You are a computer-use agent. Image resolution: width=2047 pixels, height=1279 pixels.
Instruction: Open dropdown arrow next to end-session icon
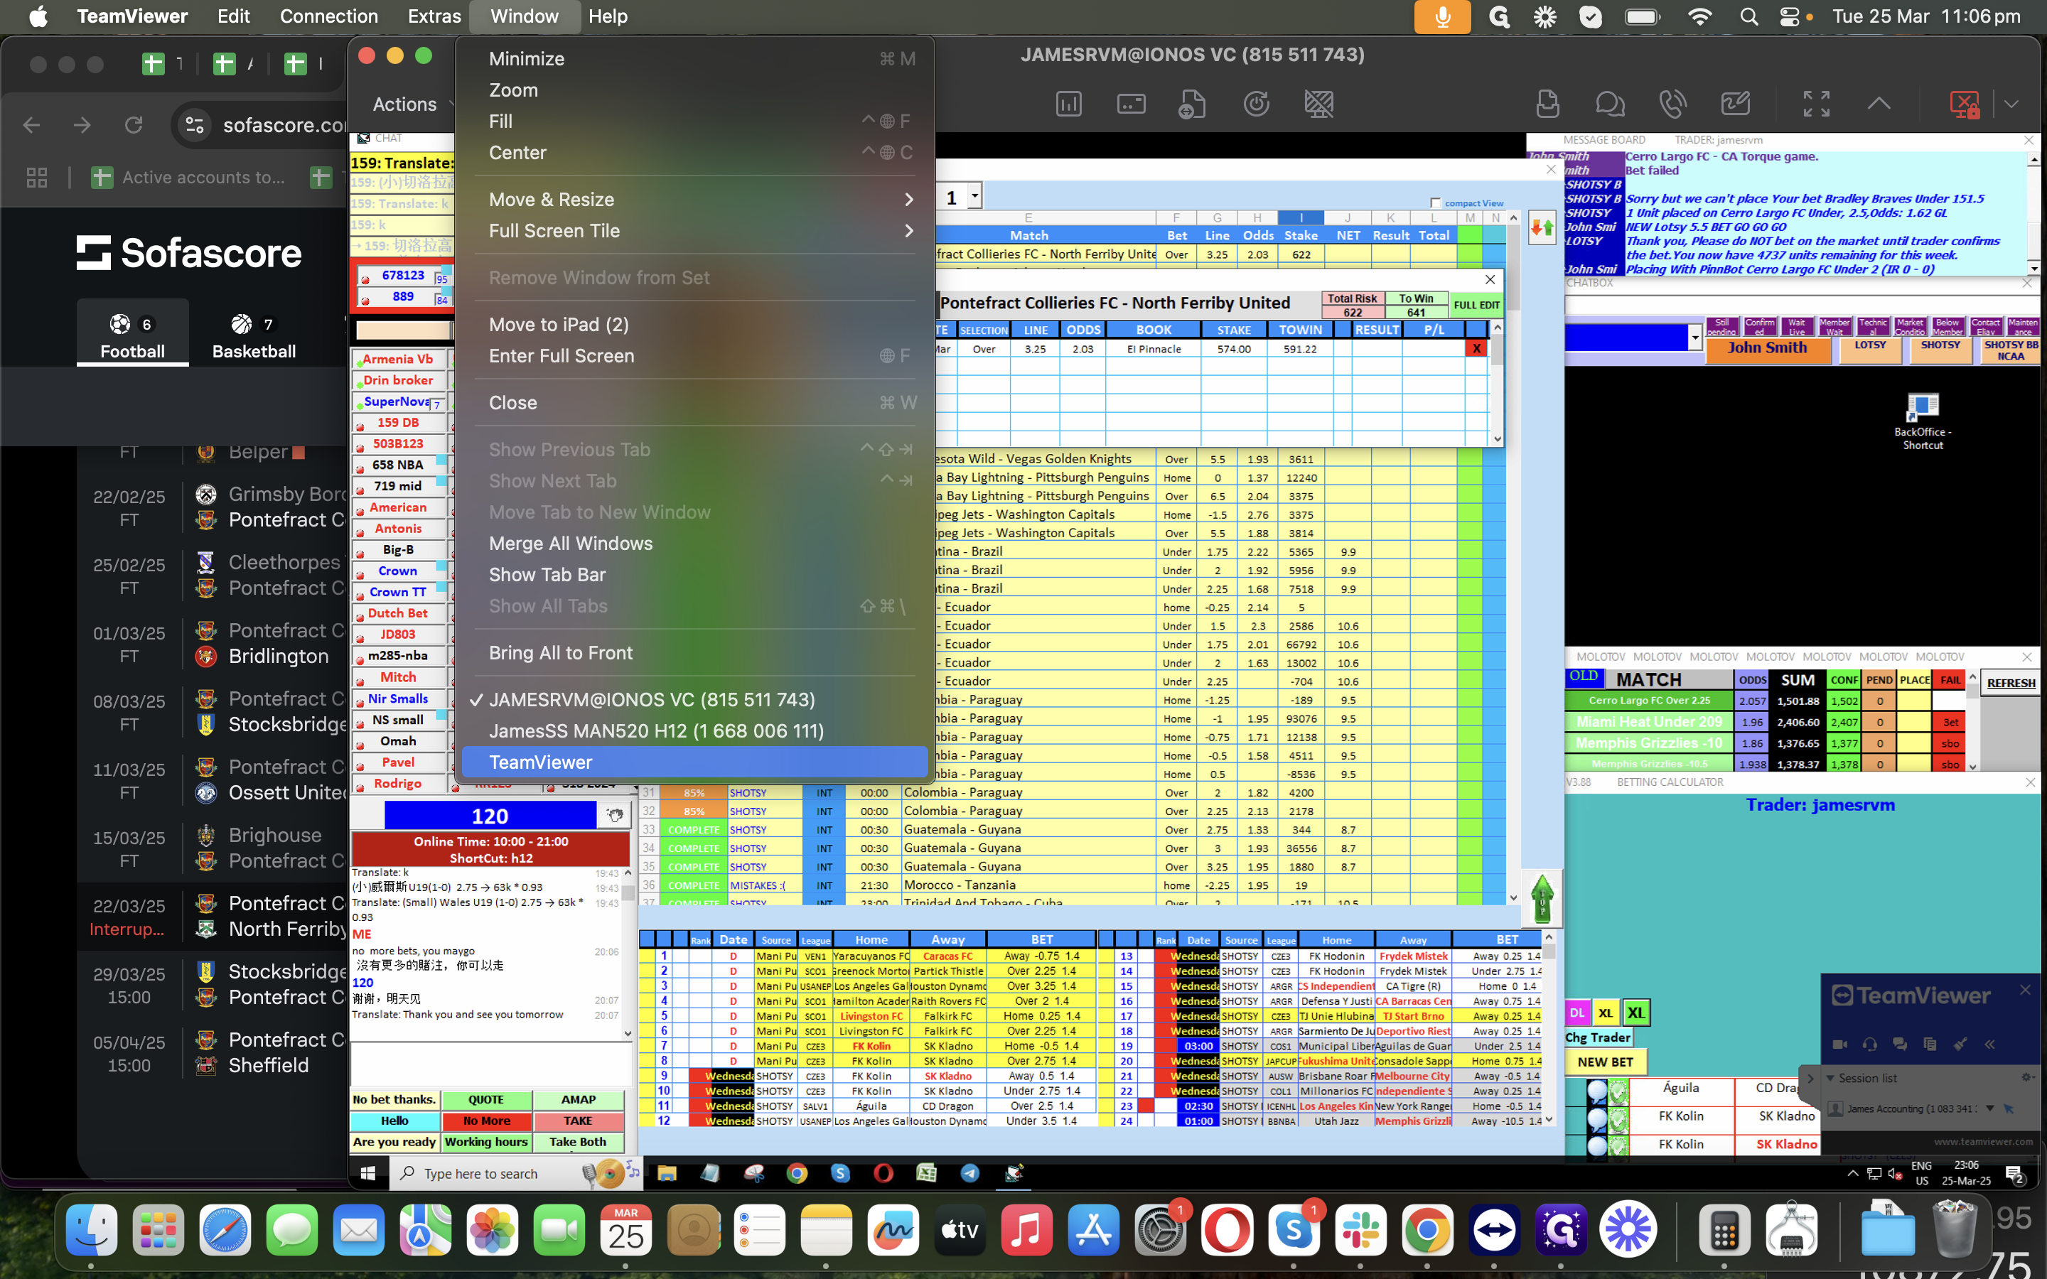click(x=2011, y=104)
